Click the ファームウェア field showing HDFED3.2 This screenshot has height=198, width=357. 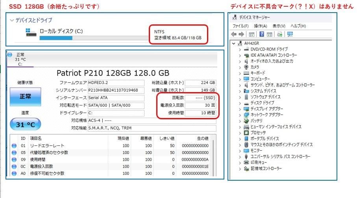pos(116,83)
